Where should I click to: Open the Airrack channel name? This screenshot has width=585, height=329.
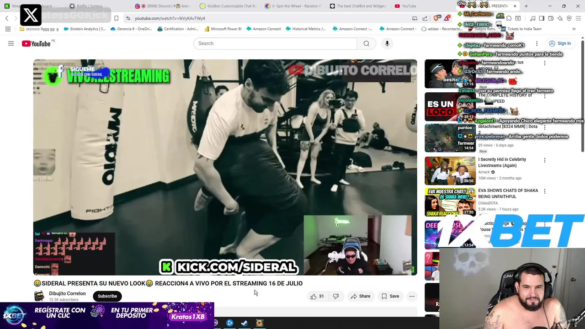pos(484,172)
